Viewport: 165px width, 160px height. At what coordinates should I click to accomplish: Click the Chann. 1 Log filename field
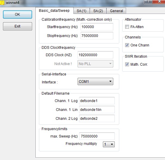coord(97,101)
